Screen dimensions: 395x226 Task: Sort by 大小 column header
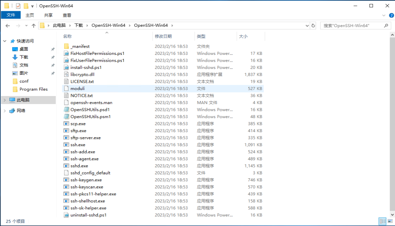244,36
